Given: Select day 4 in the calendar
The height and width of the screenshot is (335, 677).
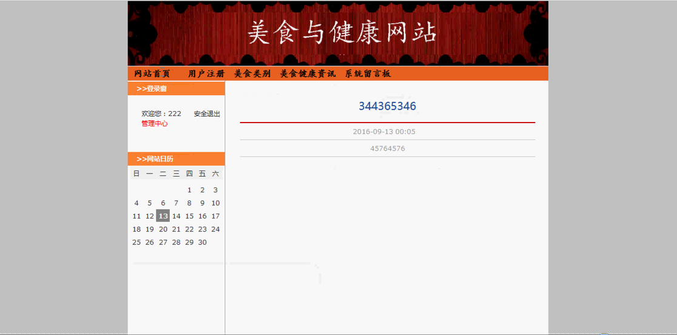Looking at the screenshot, I should [136, 203].
